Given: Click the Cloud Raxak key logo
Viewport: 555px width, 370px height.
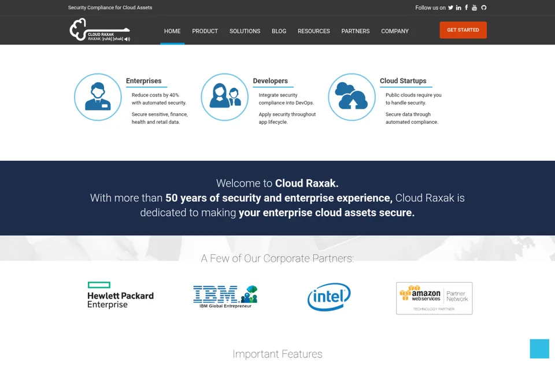Looking at the screenshot, I should (99, 29).
